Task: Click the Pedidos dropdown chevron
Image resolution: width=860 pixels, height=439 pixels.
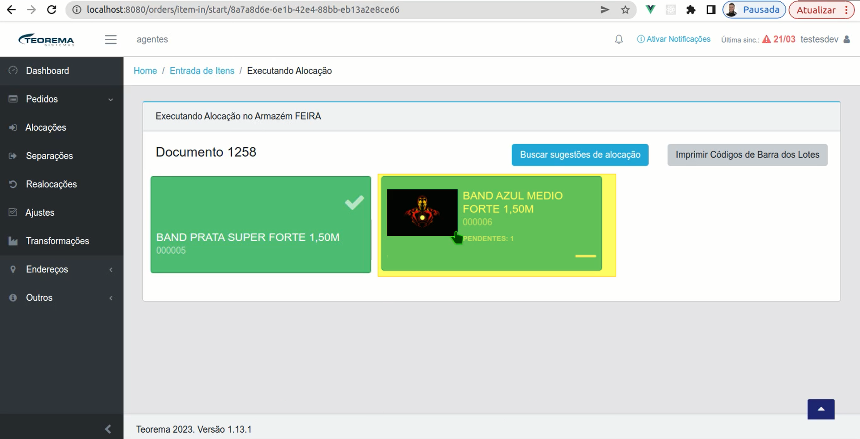Action: [111, 99]
